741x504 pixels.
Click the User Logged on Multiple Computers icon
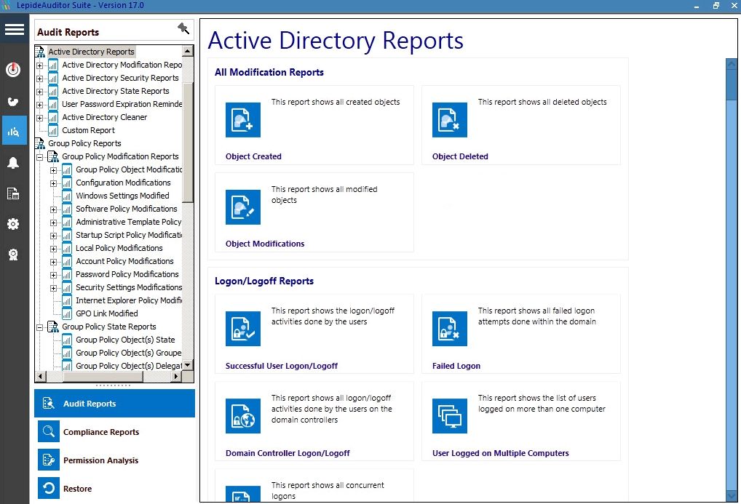pos(449,416)
